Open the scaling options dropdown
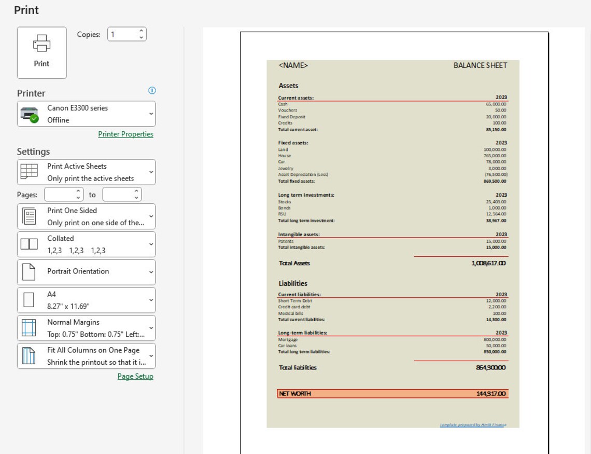 point(150,356)
